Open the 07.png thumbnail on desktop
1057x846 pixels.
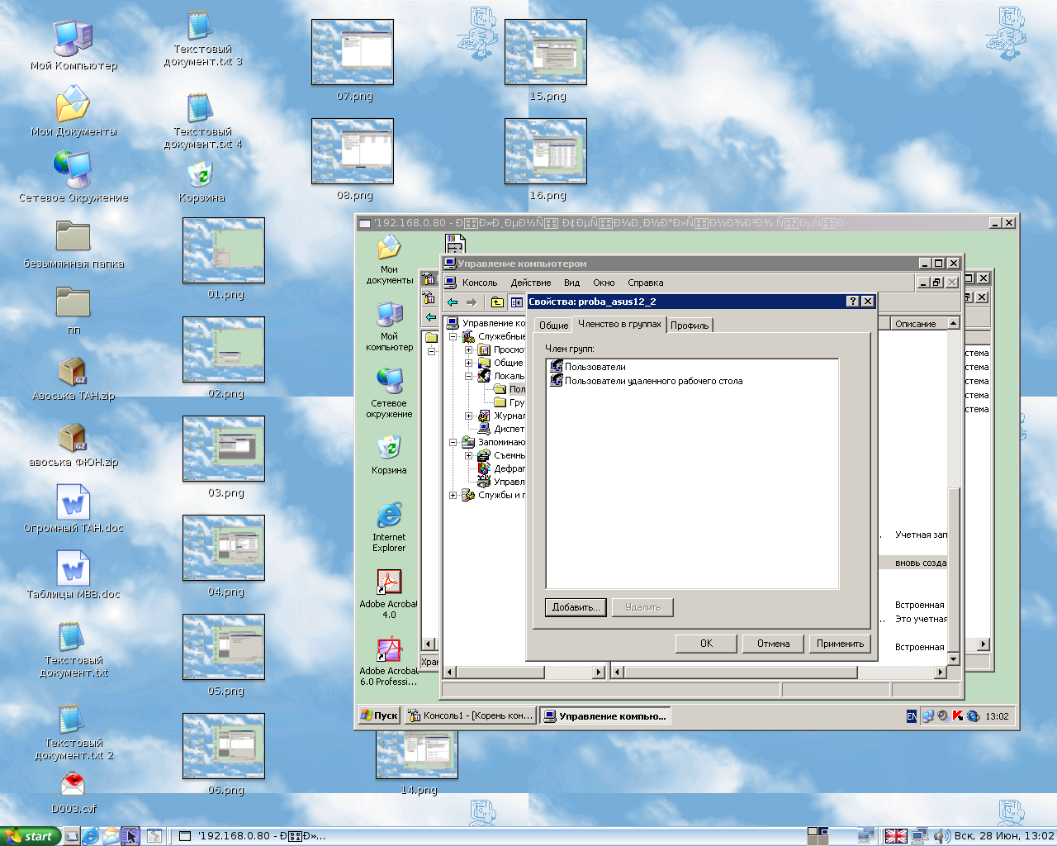pyautogui.click(x=353, y=52)
